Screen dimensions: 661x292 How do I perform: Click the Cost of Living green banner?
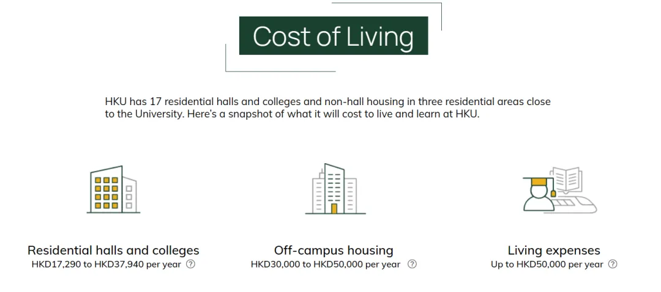click(x=334, y=36)
